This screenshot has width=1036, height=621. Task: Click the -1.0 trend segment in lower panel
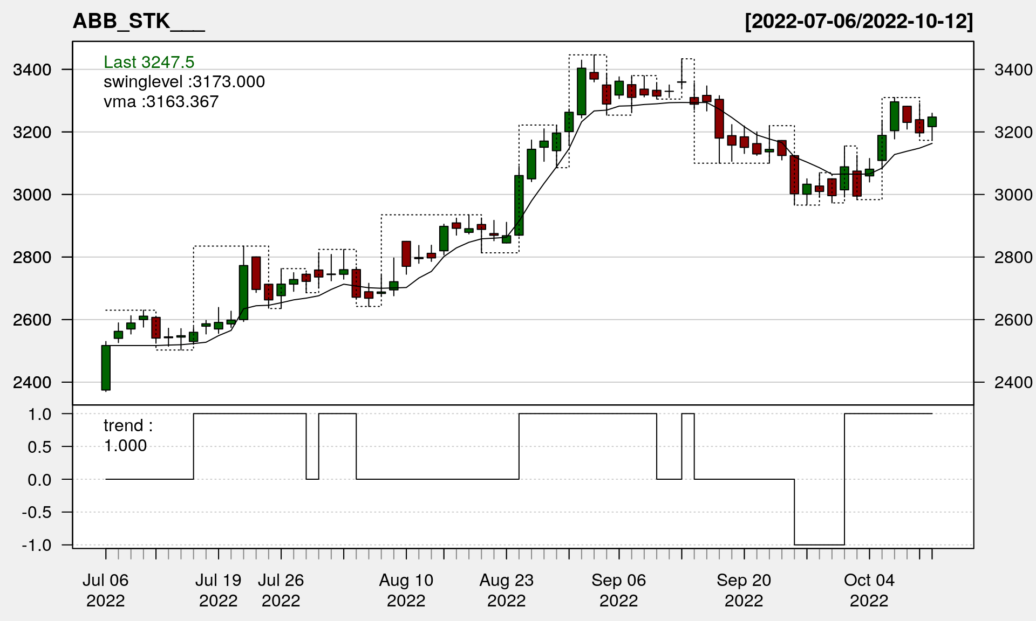click(819, 544)
